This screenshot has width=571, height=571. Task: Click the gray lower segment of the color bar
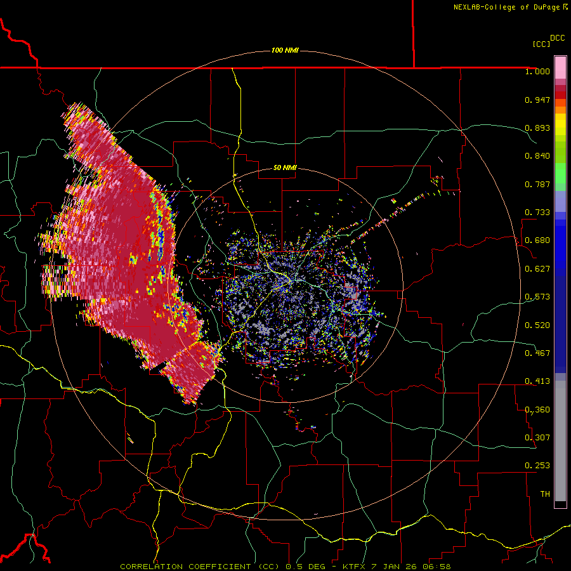(560, 441)
